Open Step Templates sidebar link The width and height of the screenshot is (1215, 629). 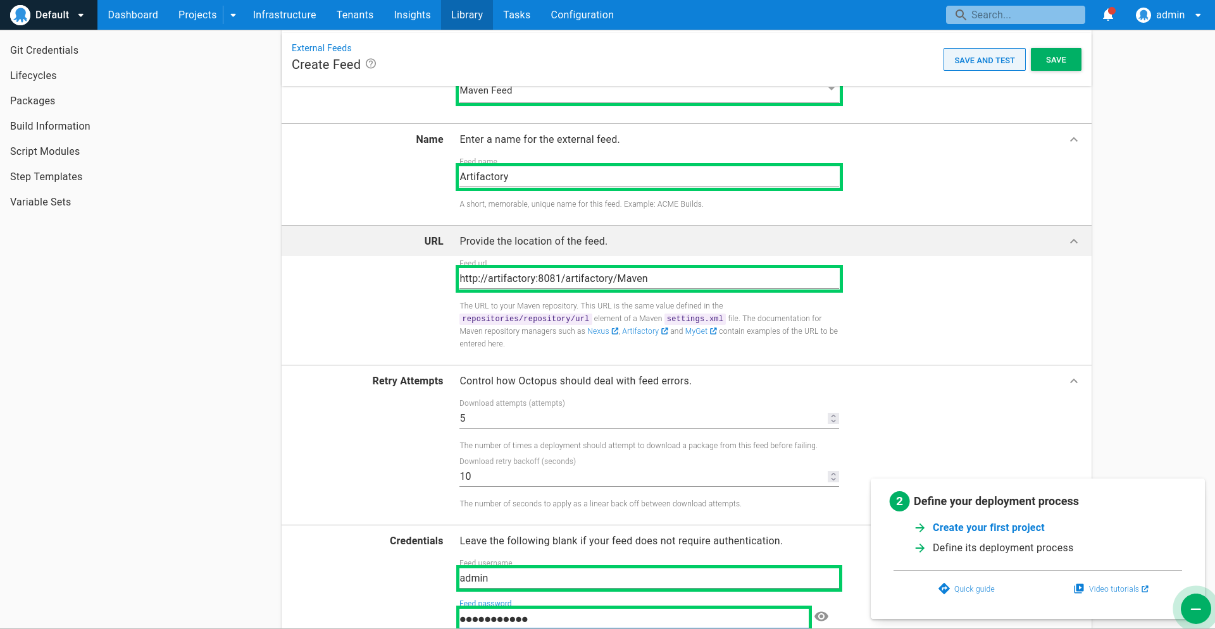(x=46, y=176)
